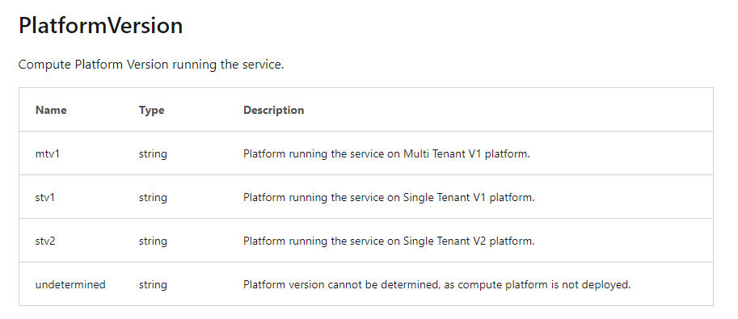Click the string type in mtv1 row

[x=153, y=154]
